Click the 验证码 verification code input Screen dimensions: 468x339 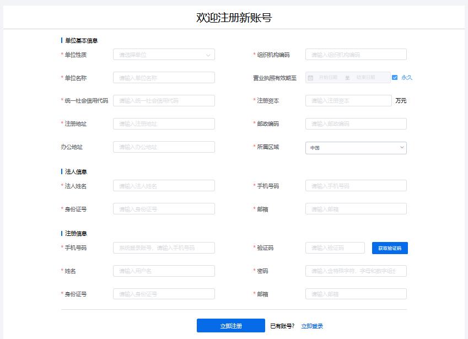[333, 248]
